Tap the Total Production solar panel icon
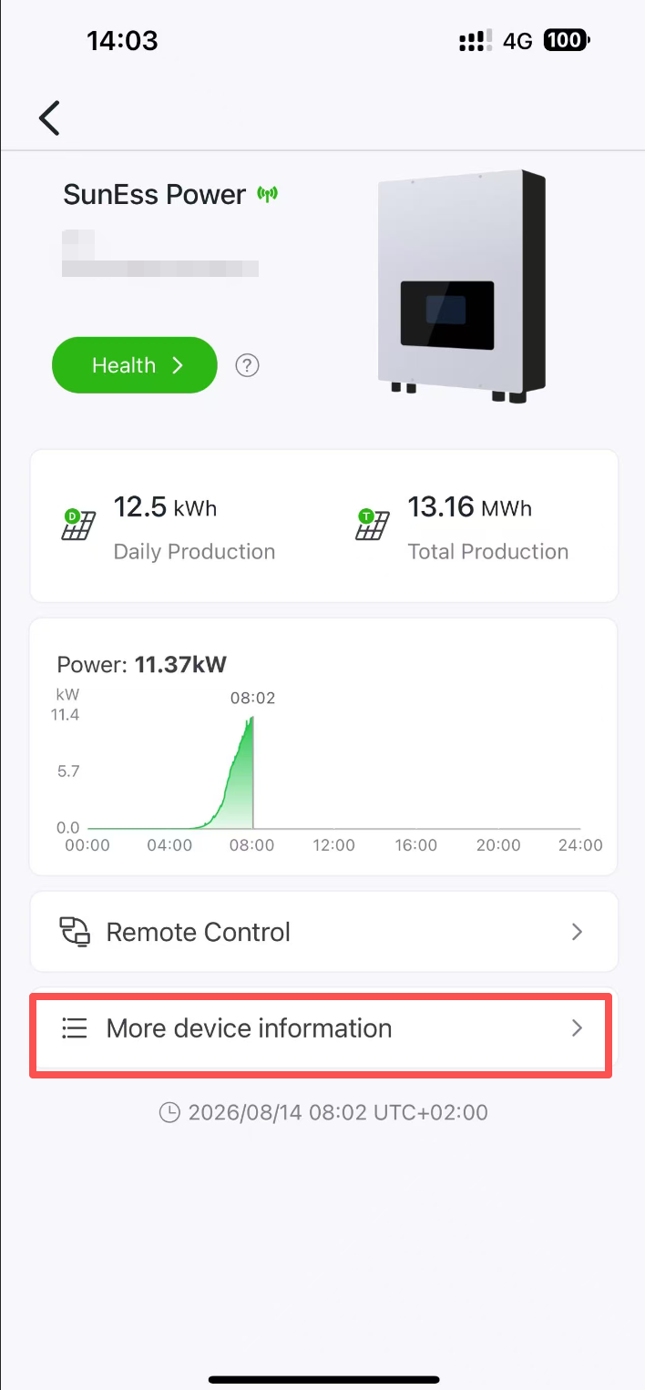The image size is (645, 1390). click(x=373, y=525)
